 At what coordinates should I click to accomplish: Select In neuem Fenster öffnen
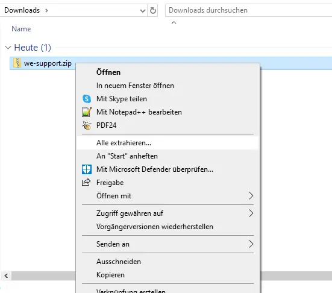point(168,86)
